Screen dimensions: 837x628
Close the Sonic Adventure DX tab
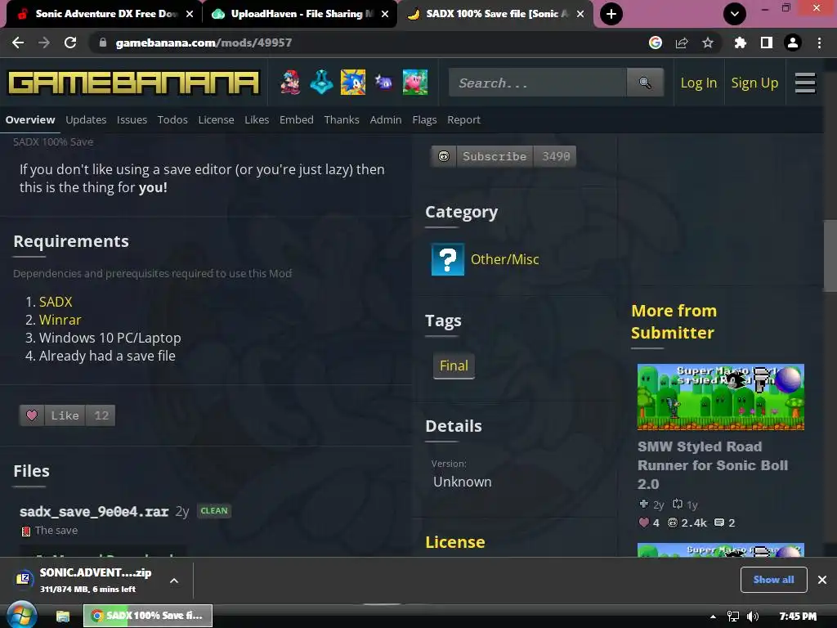point(190,14)
